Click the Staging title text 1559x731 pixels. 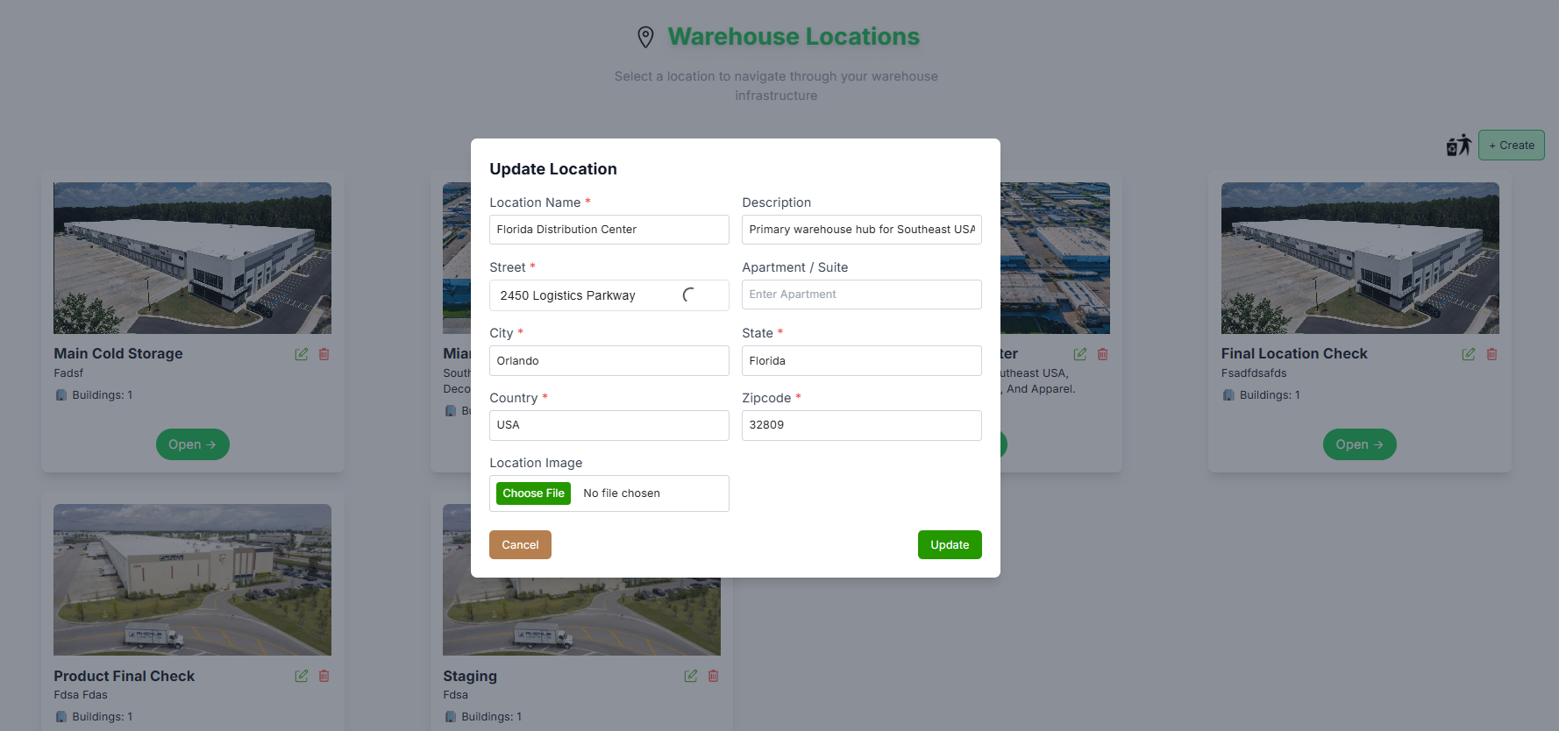[x=470, y=676]
